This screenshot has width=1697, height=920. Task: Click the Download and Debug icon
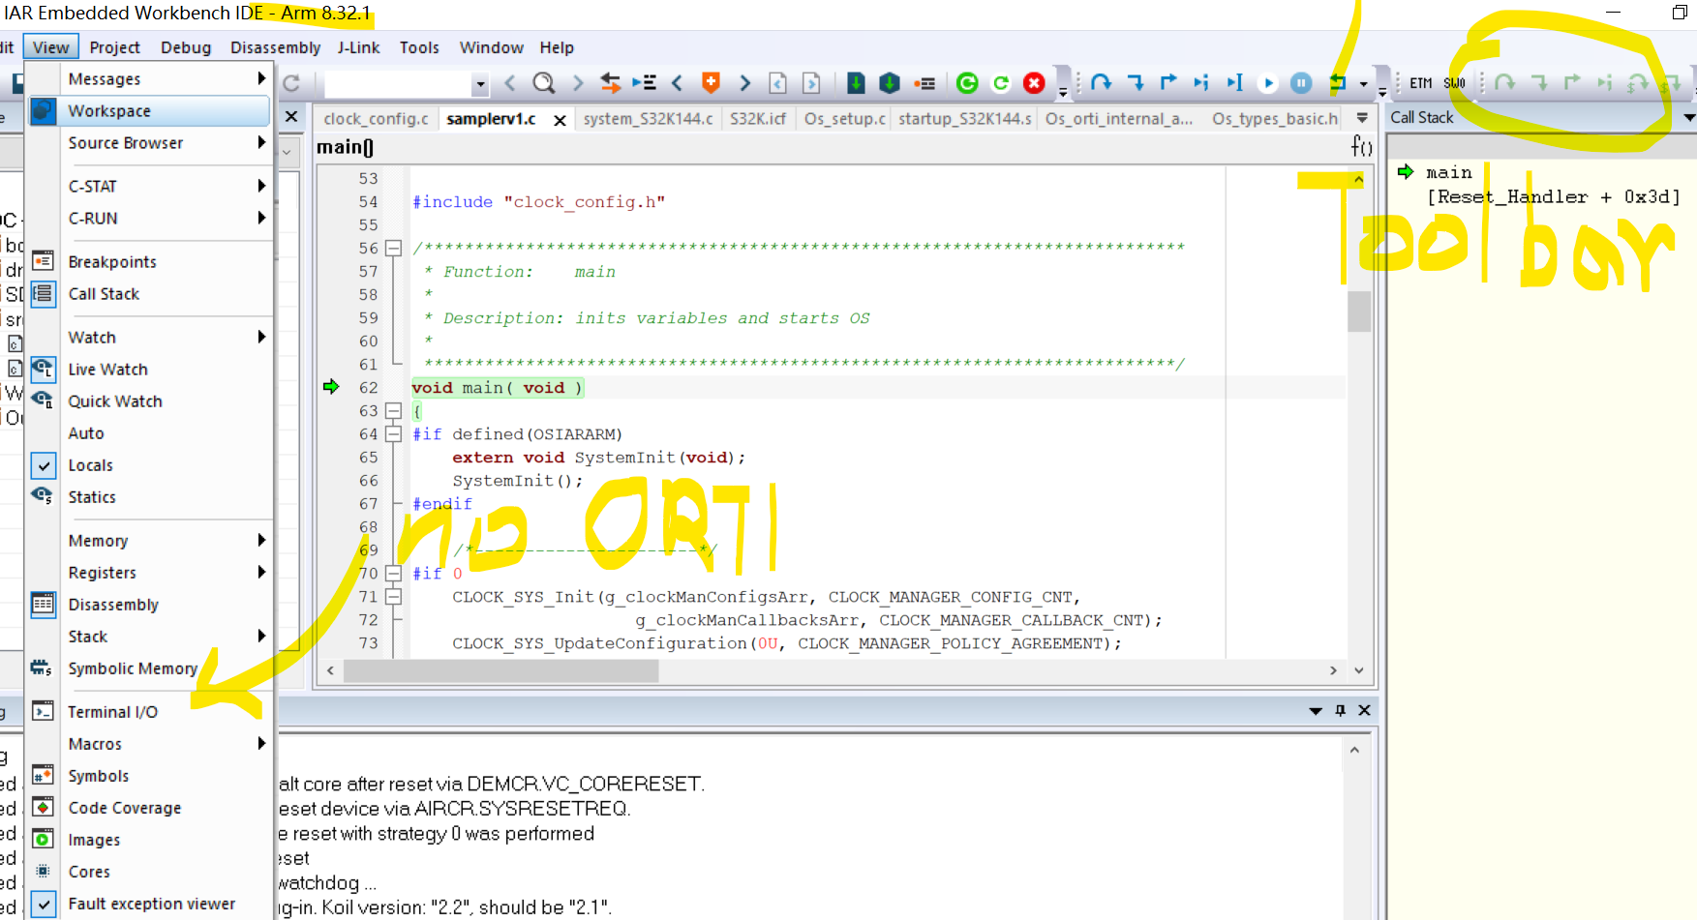856,83
